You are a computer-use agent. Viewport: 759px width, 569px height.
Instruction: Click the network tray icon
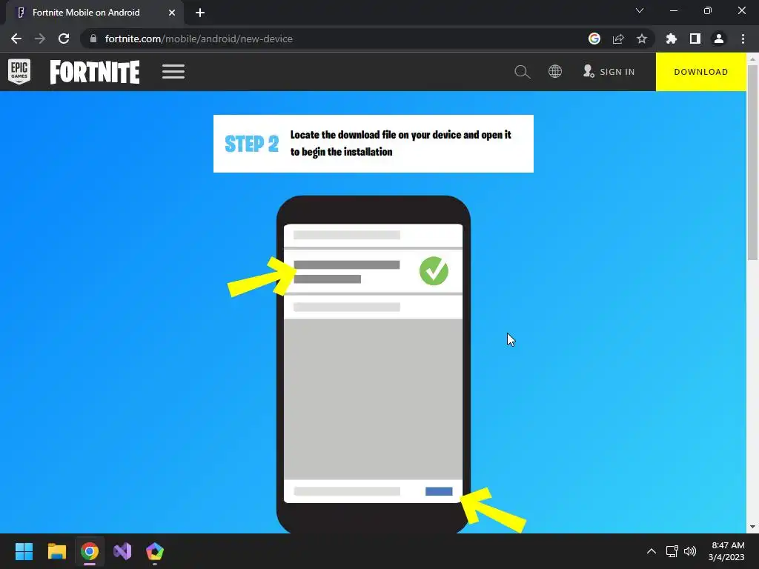click(672, 551)
